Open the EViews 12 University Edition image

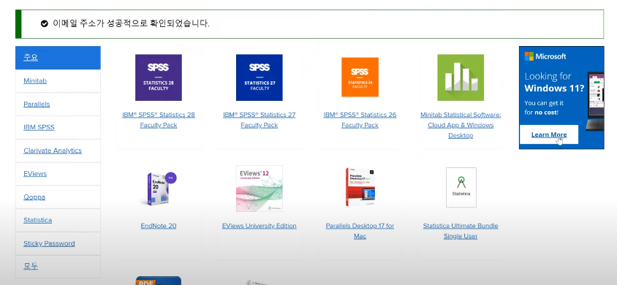pyautogui.click(x=260, y=189)
